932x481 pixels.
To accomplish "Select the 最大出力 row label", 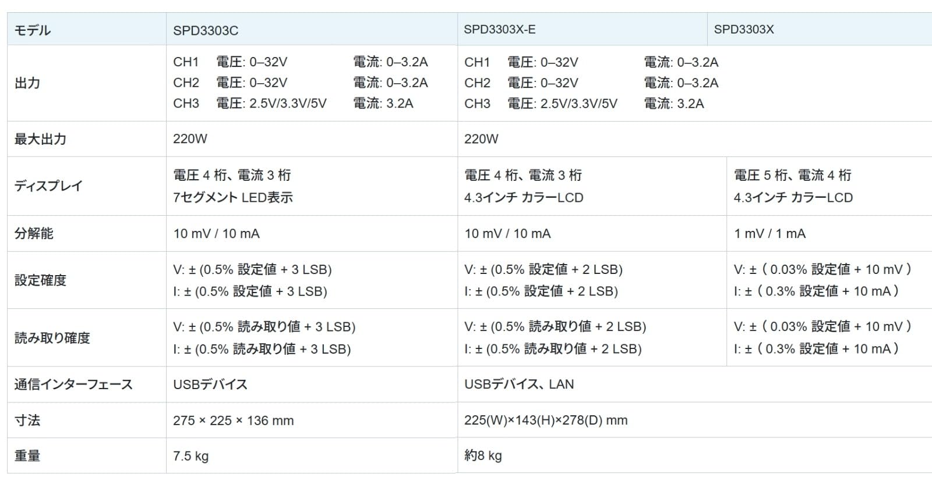I will (40, 139).
